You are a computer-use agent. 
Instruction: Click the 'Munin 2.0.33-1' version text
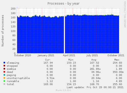tap(63, 90)
